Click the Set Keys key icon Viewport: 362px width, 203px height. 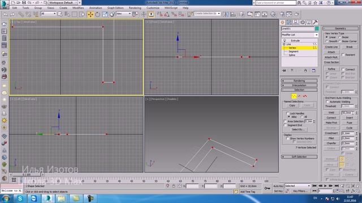pyautogui.click(x=267, y=188)
